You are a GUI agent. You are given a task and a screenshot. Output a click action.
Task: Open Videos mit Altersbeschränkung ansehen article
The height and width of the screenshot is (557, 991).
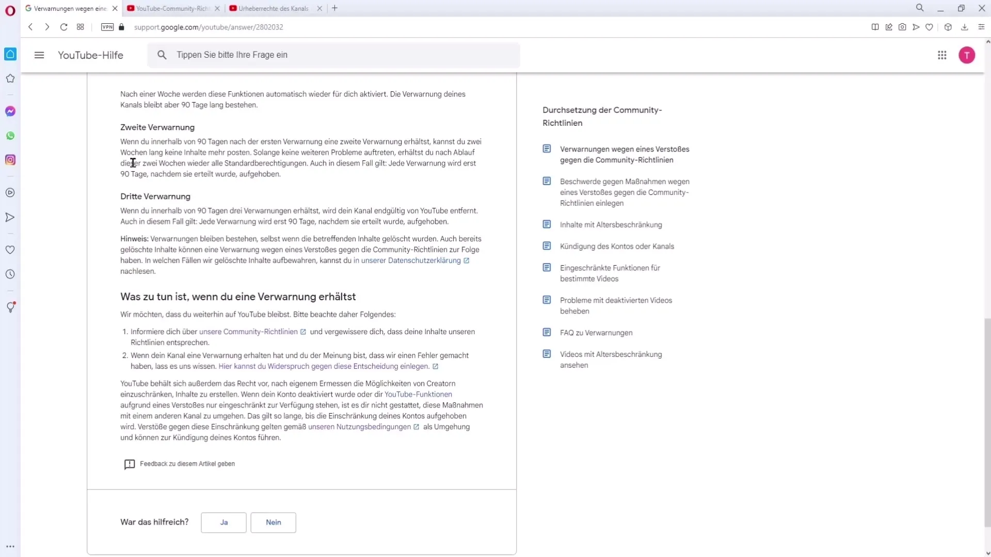pos(611,360)
